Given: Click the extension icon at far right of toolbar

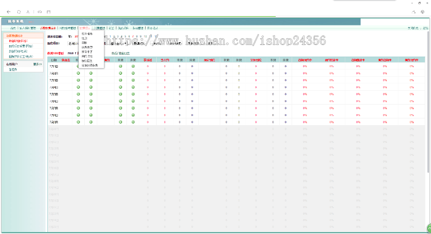Looking at the screenshot, I should click(422, 12).
